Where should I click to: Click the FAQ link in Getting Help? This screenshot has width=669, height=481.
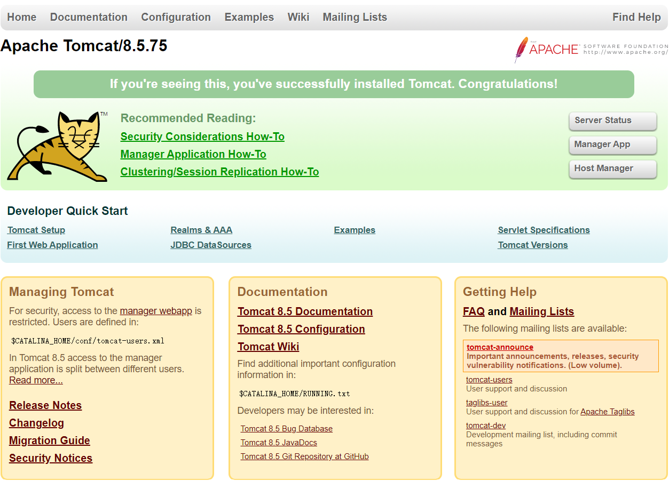474,311
